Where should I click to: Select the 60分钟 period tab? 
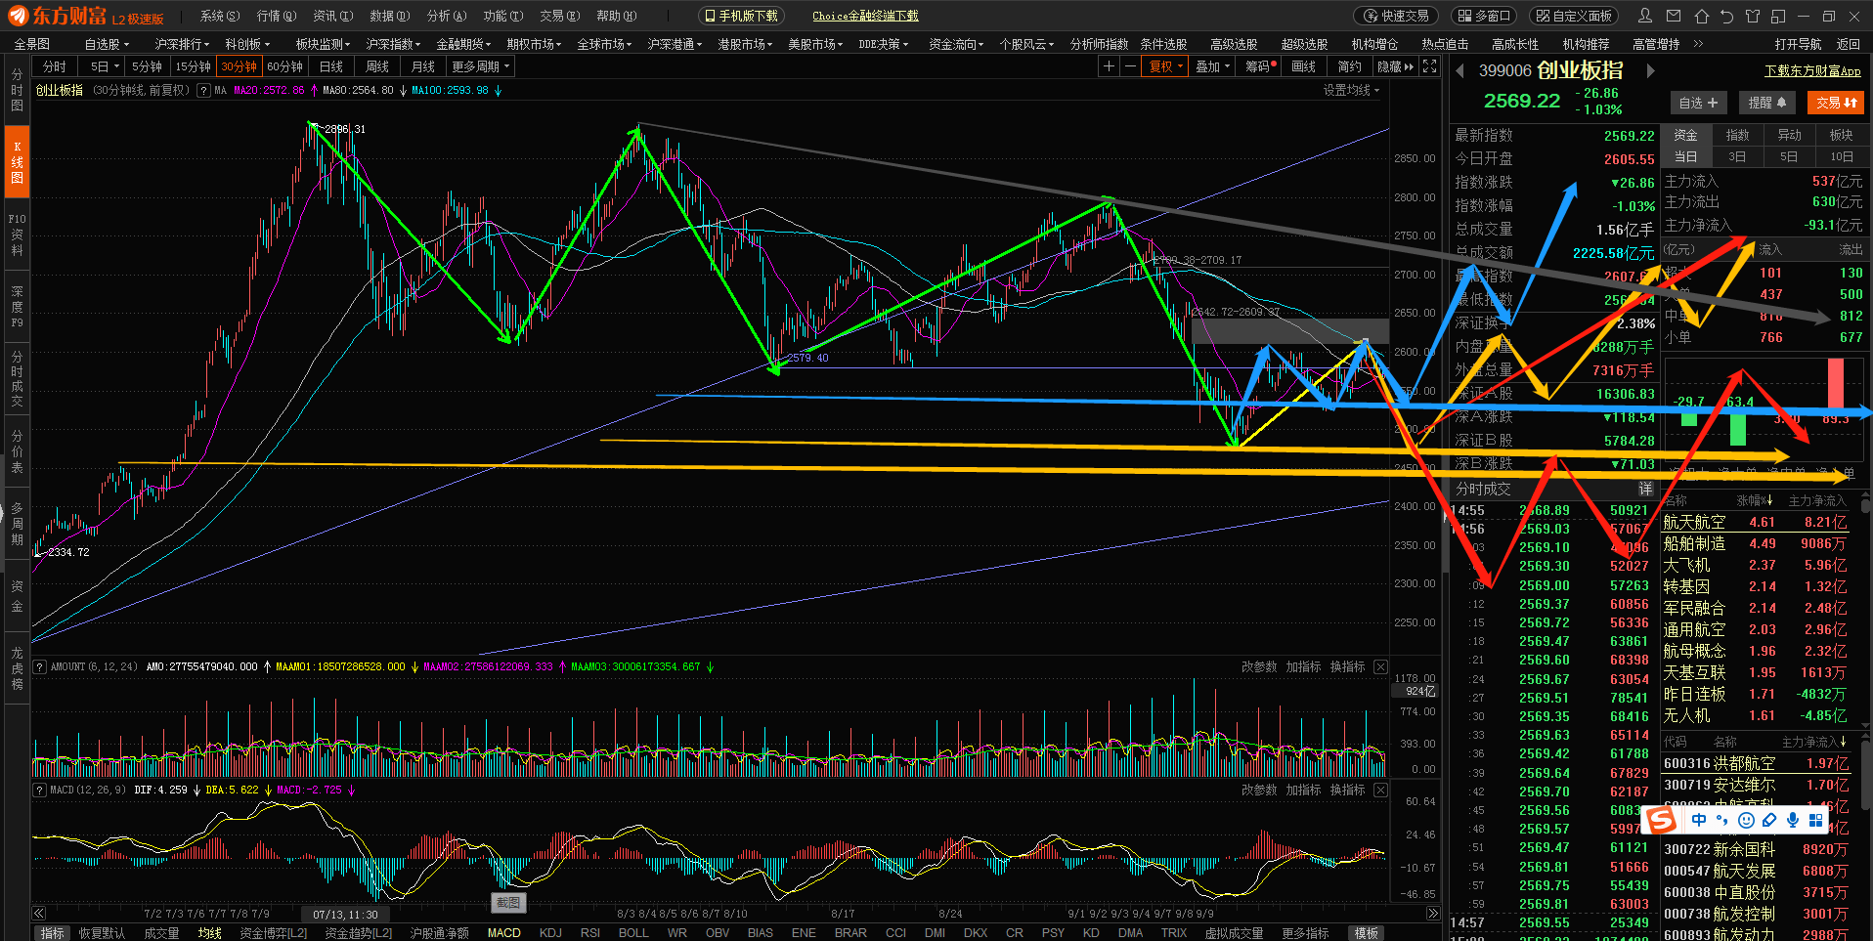284,66
